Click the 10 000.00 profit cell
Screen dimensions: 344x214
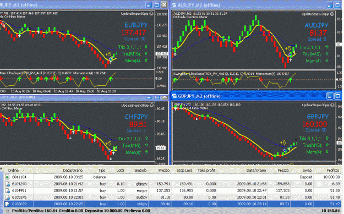click(x=331, y=177)
